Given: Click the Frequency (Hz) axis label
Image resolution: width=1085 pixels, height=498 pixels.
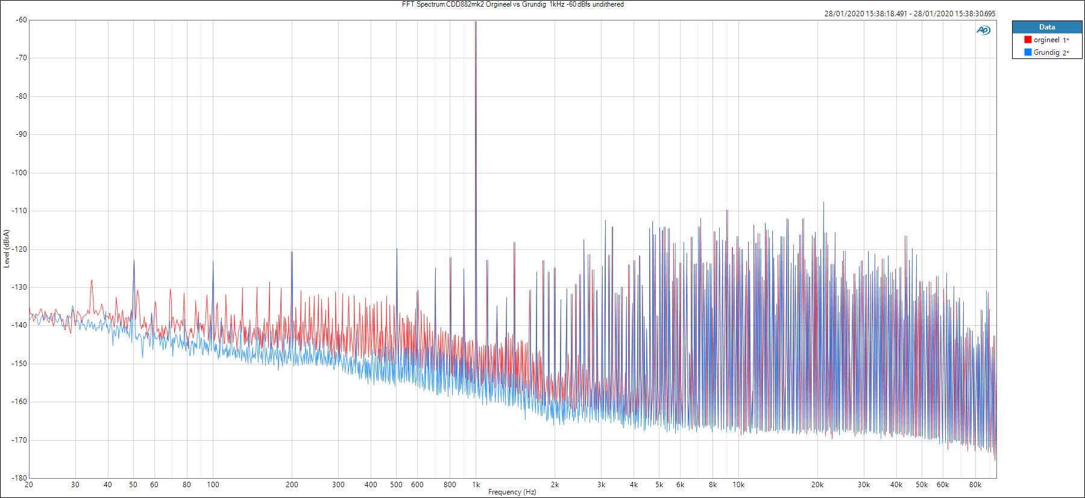Looking at the screenshot, I should pyautogui.click(x=512, y=492).
